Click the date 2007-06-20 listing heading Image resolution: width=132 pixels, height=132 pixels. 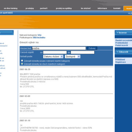tap(25, 69)
